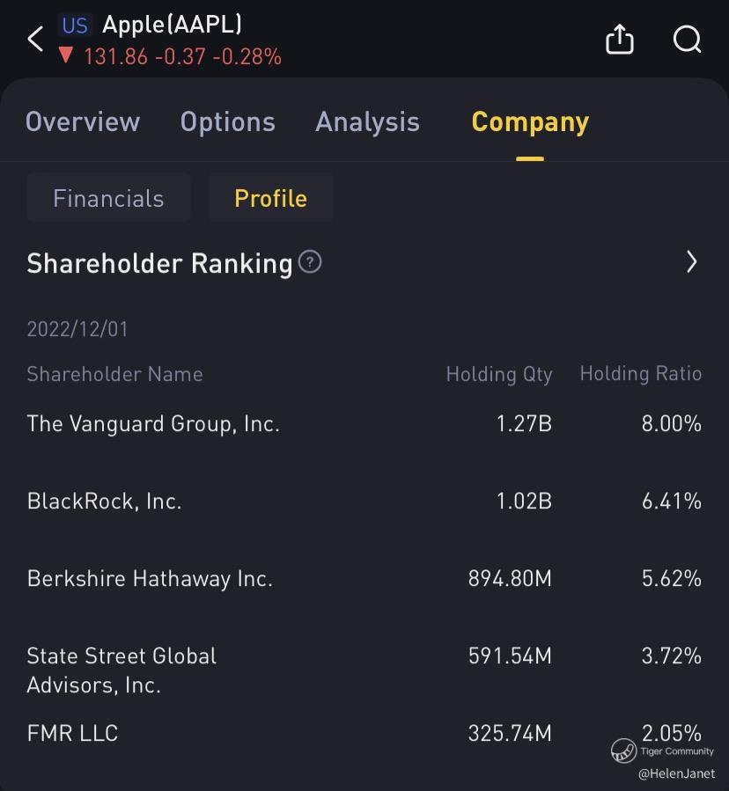
Task: Tap the Shareholder Ranking help icon
Action: tap(310, 261)
